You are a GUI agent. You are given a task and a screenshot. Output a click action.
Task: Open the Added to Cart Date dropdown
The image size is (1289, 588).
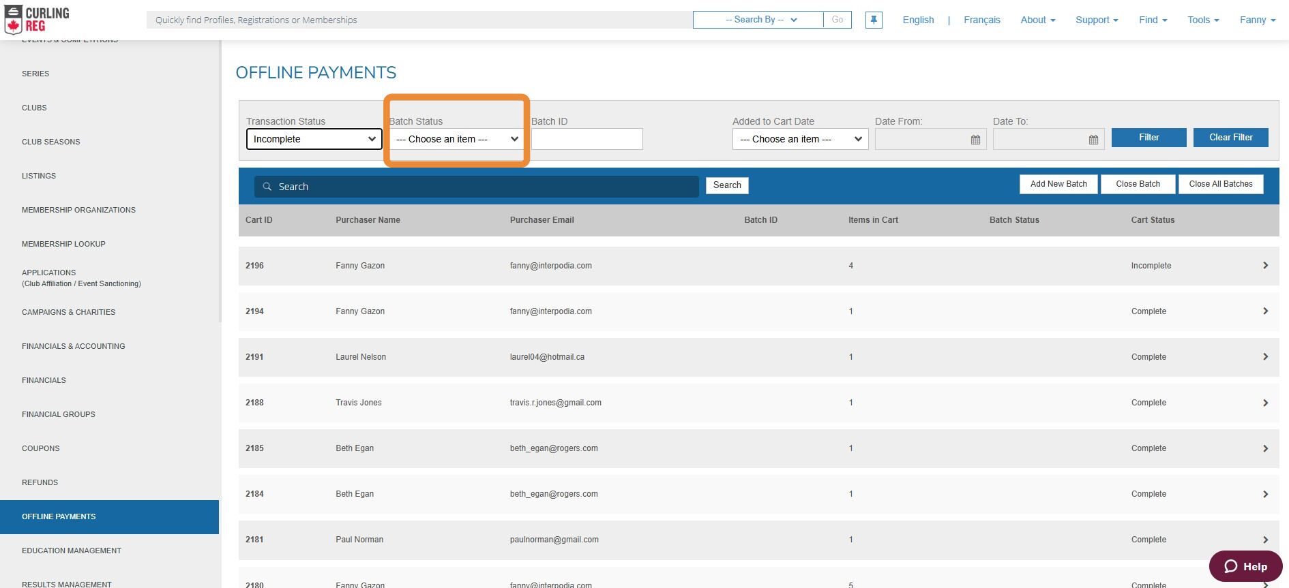(x=800, y=139)
